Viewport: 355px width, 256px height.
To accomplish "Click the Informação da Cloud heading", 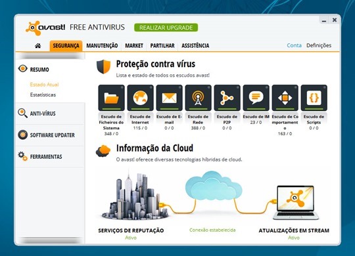I will click(154, 148).
